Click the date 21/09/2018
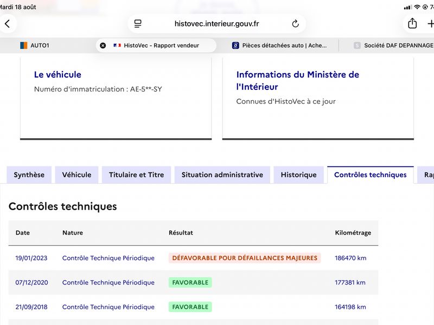 click(x=31, y=307)
